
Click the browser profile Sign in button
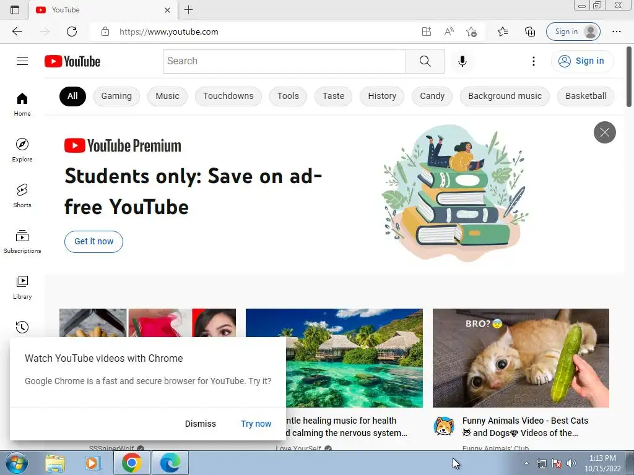[x=573, y=32]
